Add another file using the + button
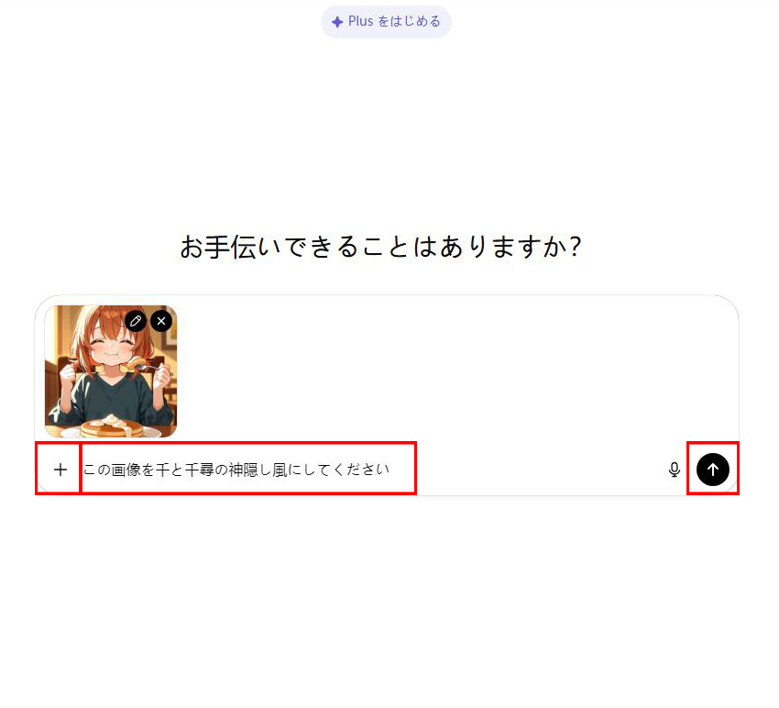 (x=60, y=470)
